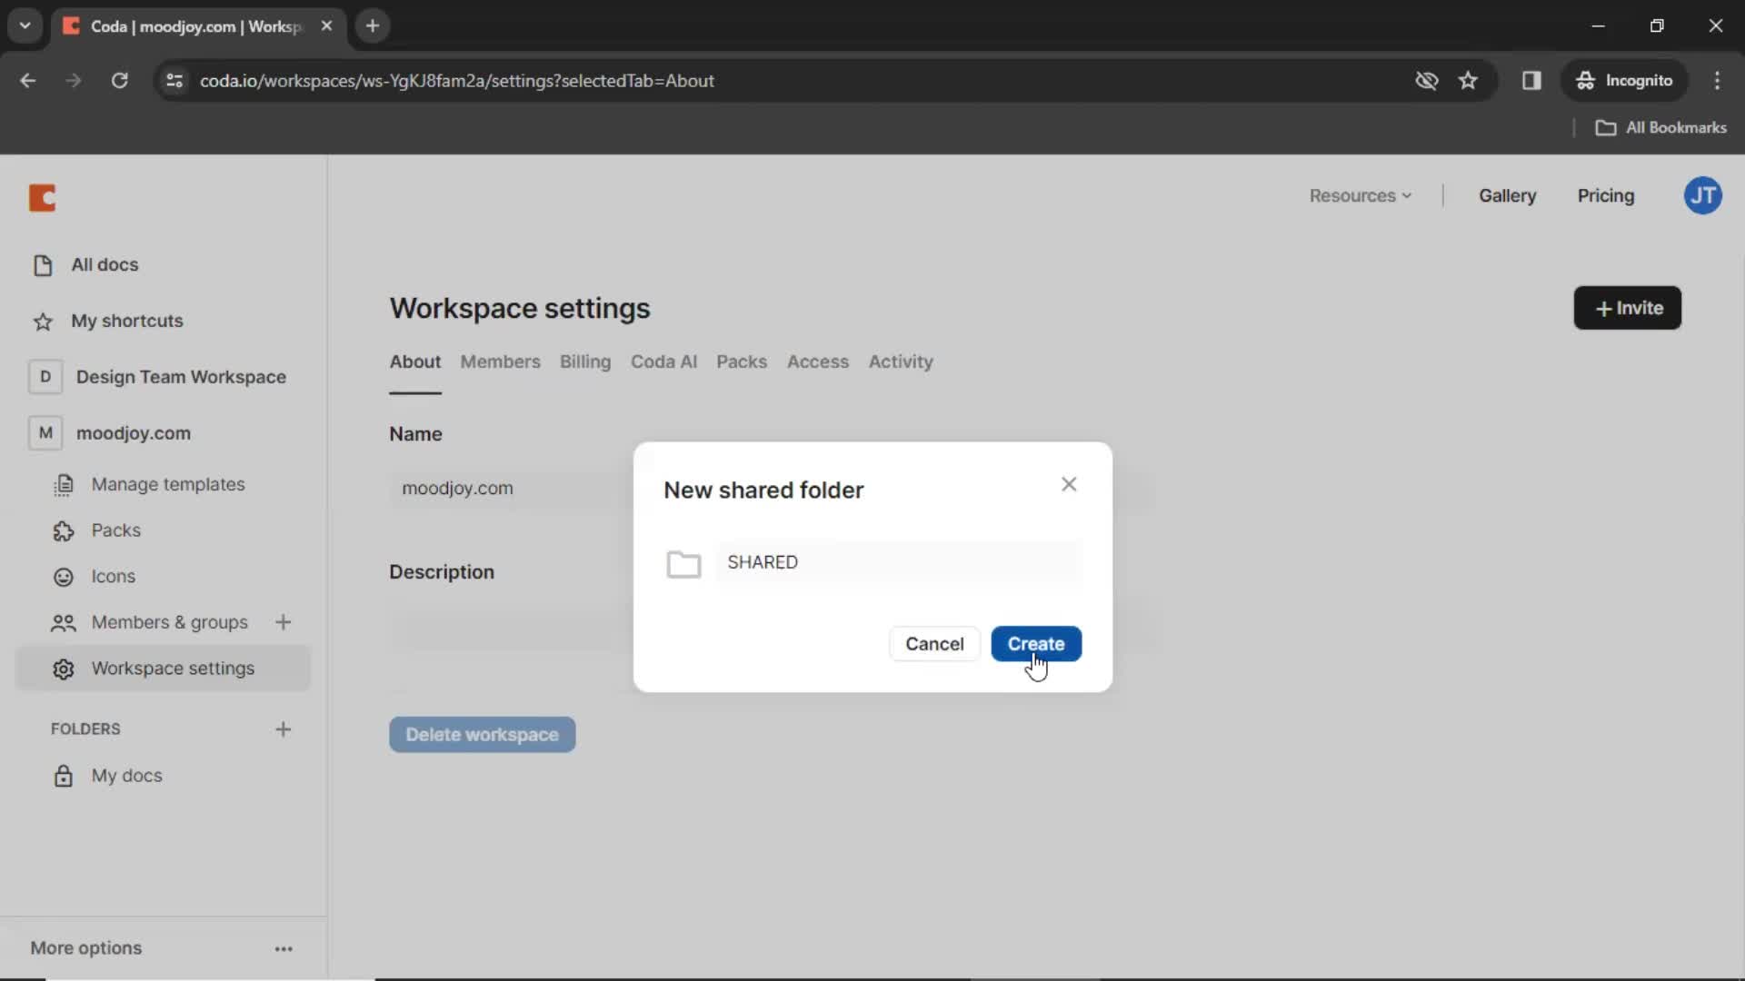Select My Shortcuts in sidebar
Viewport: 1745px width, 981px height.
coord(127,320)
